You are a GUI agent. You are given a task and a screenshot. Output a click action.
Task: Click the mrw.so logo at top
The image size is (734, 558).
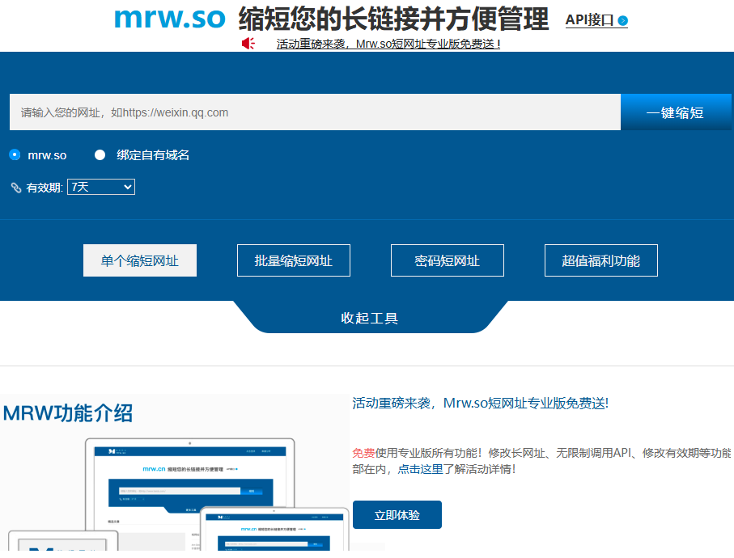coord(170,18)
